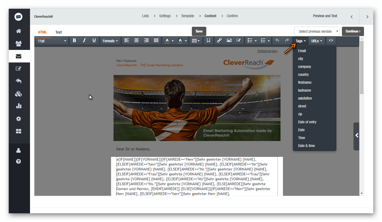Open the table insert dropdown

[x=196, y=41]
